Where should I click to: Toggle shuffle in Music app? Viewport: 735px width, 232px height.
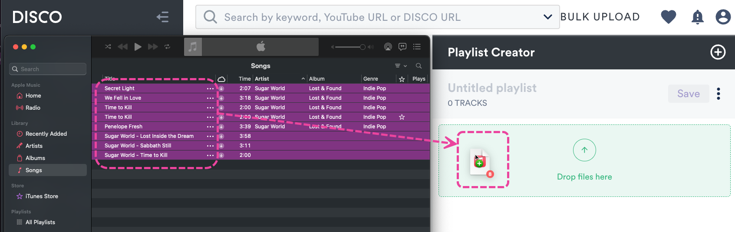point(108,46)
